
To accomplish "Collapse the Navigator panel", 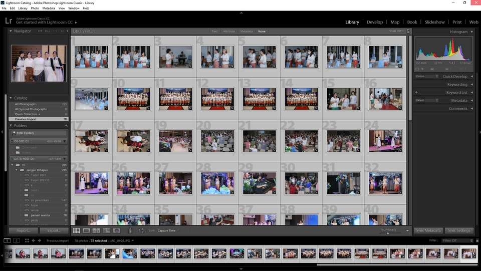I will (11, 31).
